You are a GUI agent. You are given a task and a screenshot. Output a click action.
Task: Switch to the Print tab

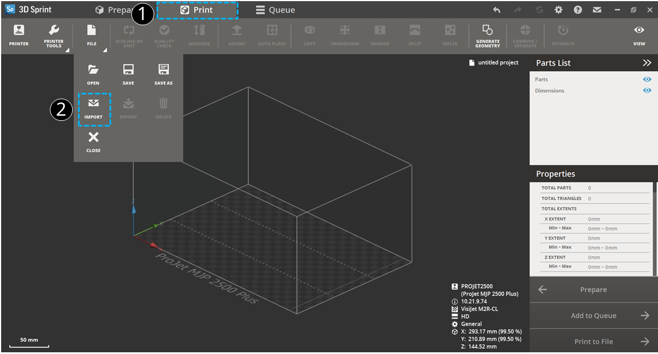pyautogui.click(x=197, y=10)
